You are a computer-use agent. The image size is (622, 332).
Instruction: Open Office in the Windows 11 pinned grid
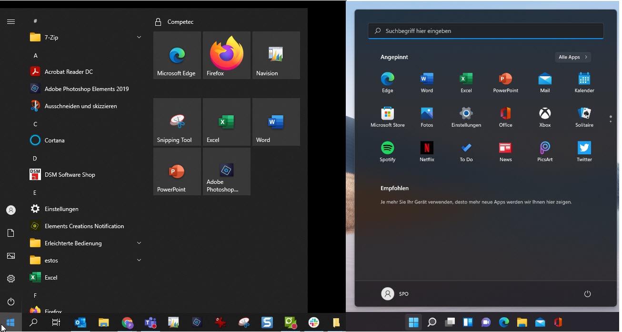[505, 117]
